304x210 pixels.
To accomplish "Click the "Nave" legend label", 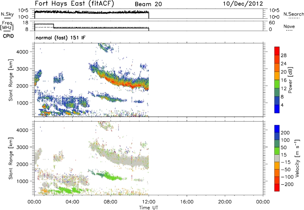I will tap(289, 27).
